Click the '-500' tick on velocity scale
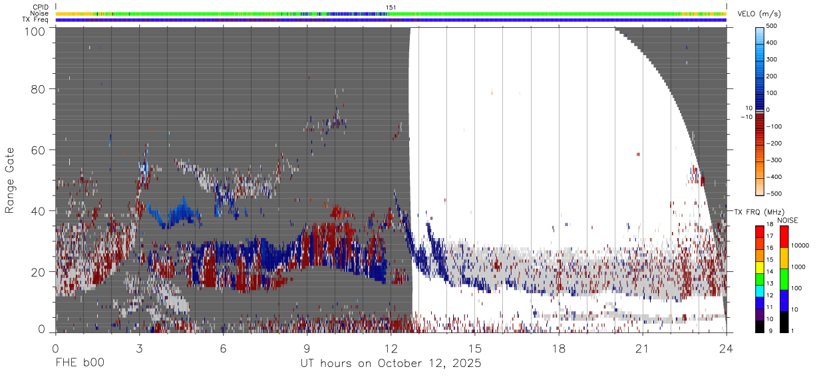Viewport: 817px width, 377px height. tap(774, 193)
